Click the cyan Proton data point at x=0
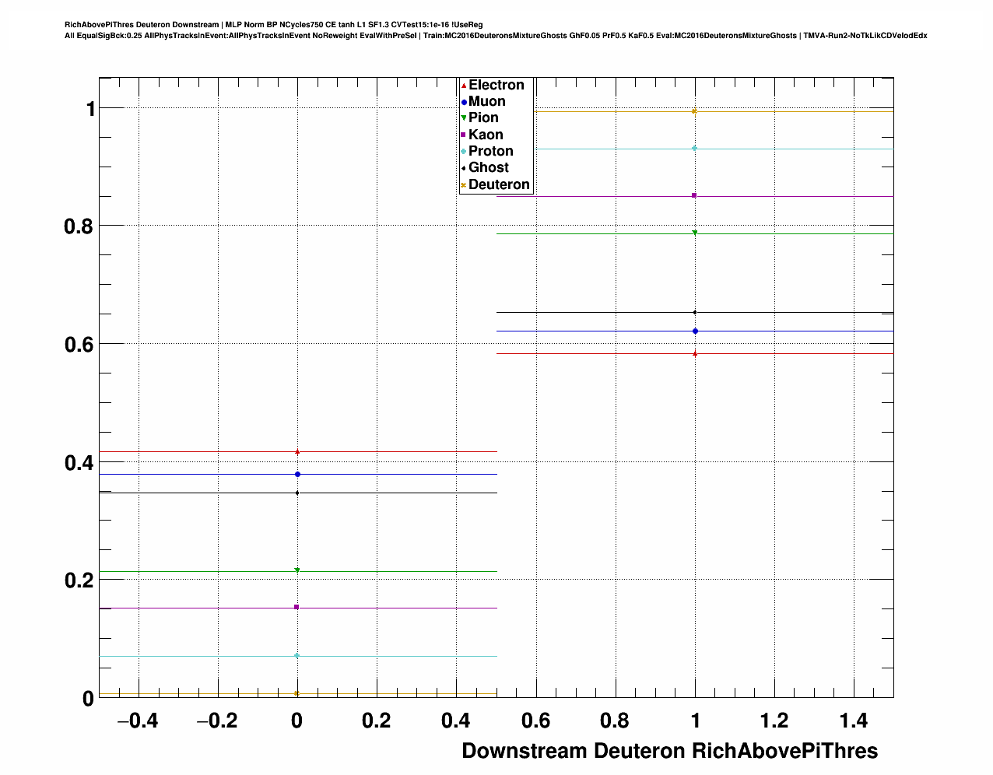The height and width of the screenshot is (775, 993). 297,656
